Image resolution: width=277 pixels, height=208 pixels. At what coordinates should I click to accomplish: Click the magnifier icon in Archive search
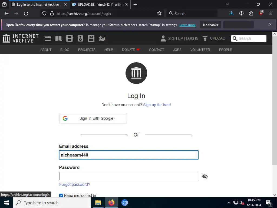point(235,38)
